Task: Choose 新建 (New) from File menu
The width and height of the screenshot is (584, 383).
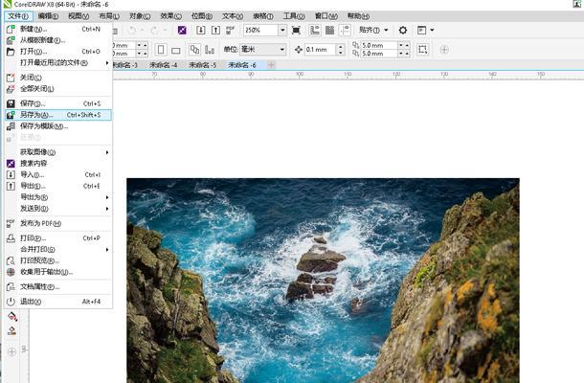Action: click(58, 29)
